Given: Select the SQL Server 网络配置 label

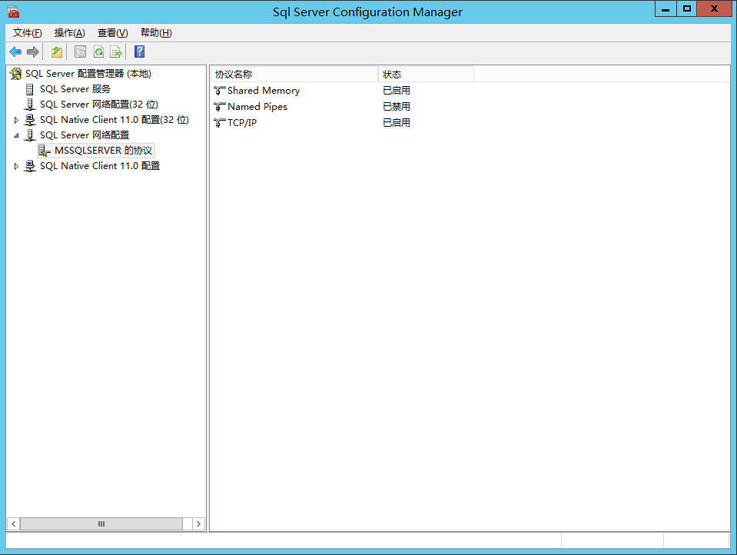Looking at the screenshot, I should point(85,135).
